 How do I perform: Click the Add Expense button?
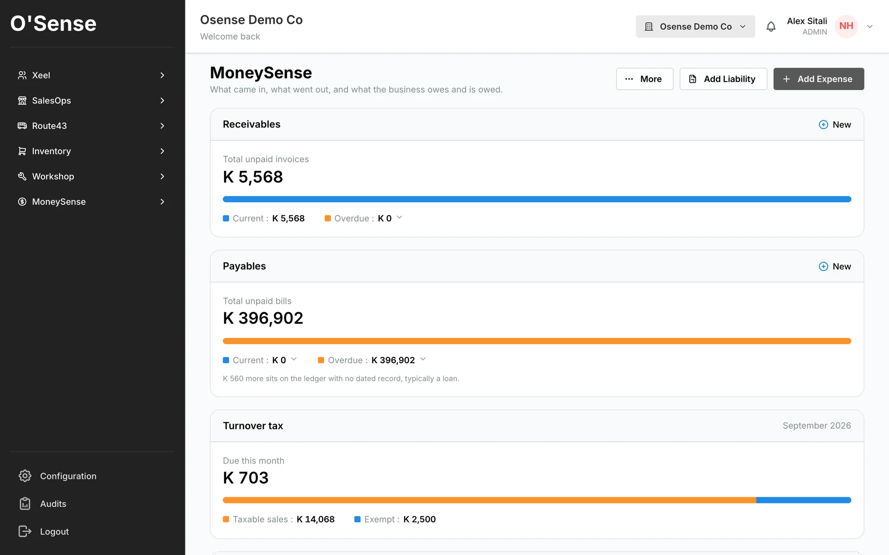click(x=818, y=79)
